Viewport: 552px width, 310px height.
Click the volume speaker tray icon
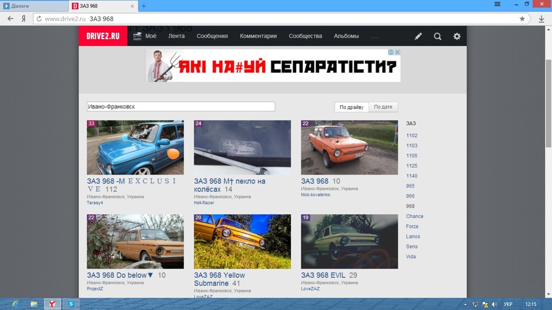tap(494, 304)
